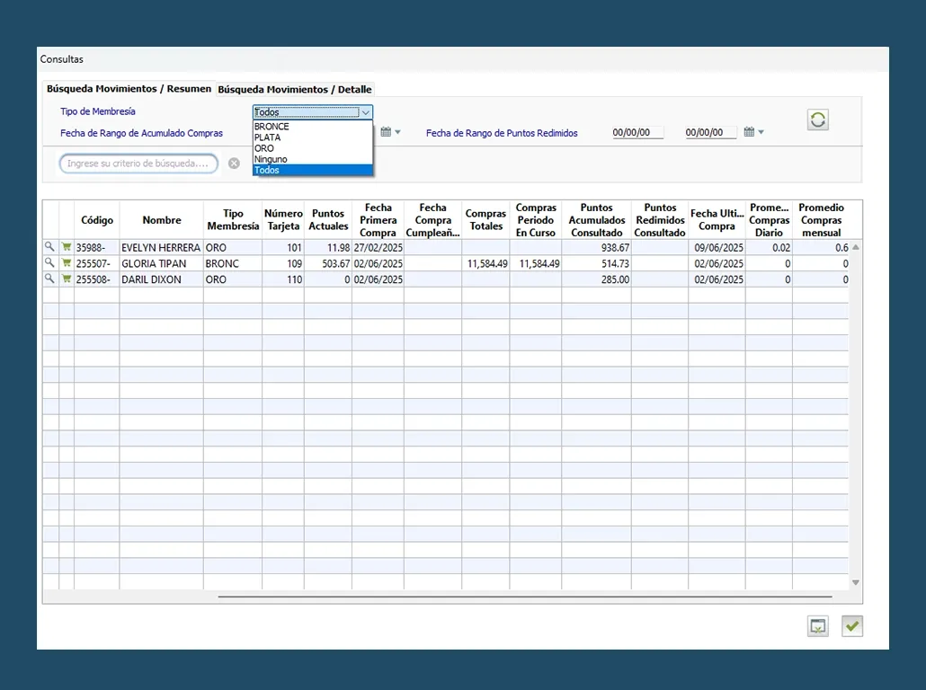
Task: Click the search criteria input field
Action: [138, 164]
